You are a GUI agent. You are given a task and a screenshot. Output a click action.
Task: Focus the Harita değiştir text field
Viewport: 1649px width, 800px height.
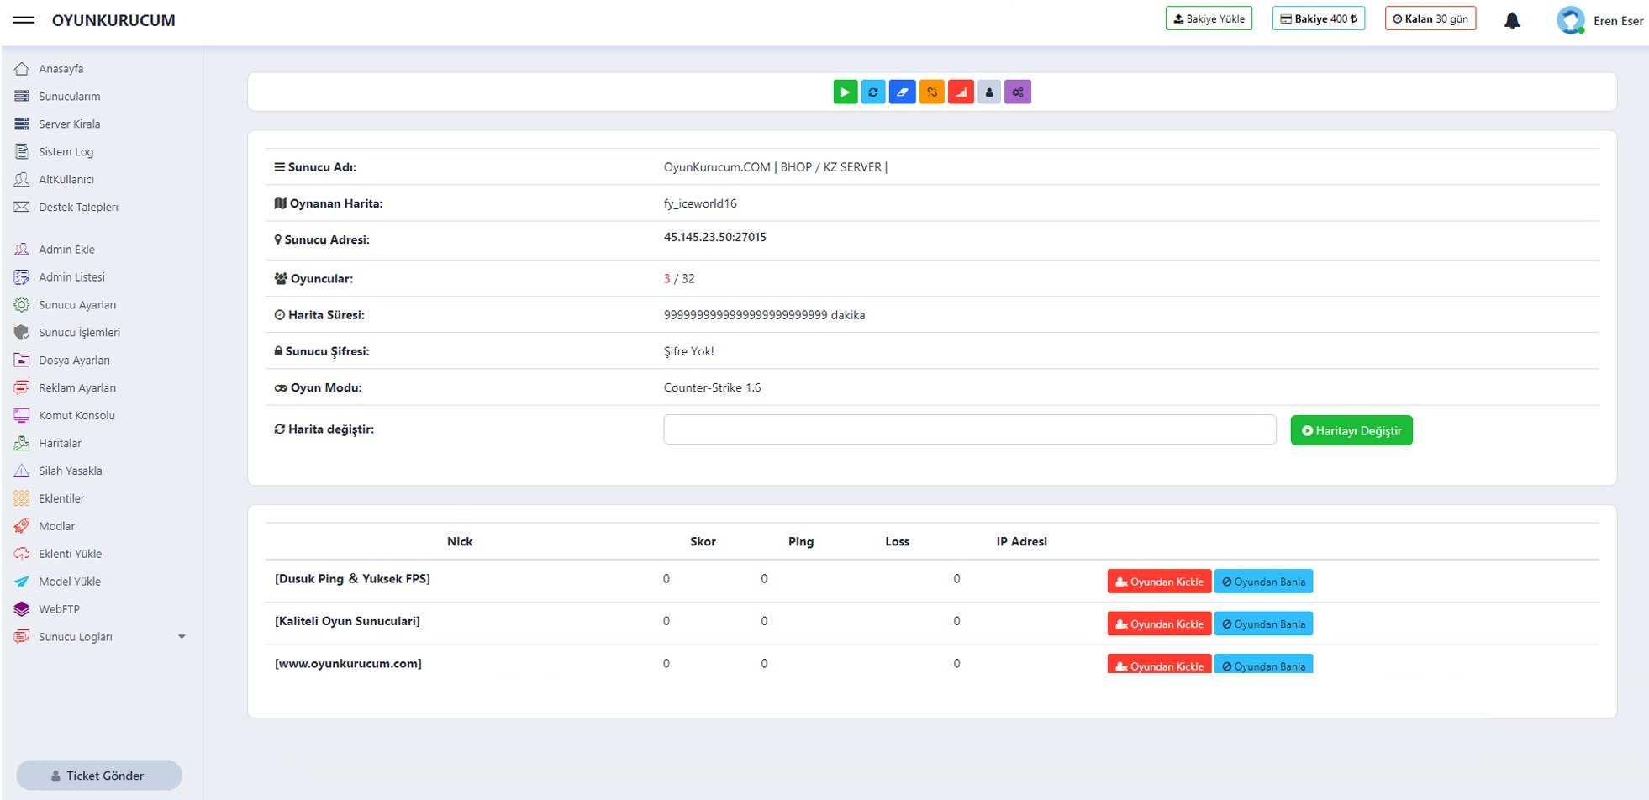[969, 429]
